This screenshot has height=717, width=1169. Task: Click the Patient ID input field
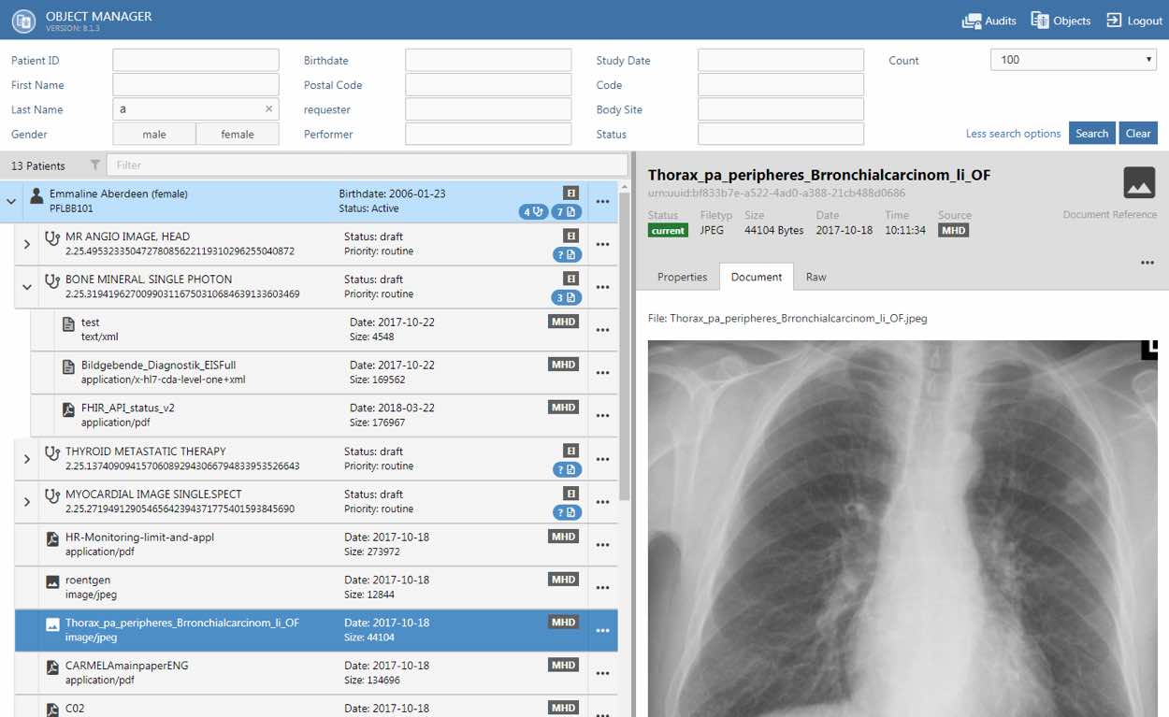coord(195,61)
